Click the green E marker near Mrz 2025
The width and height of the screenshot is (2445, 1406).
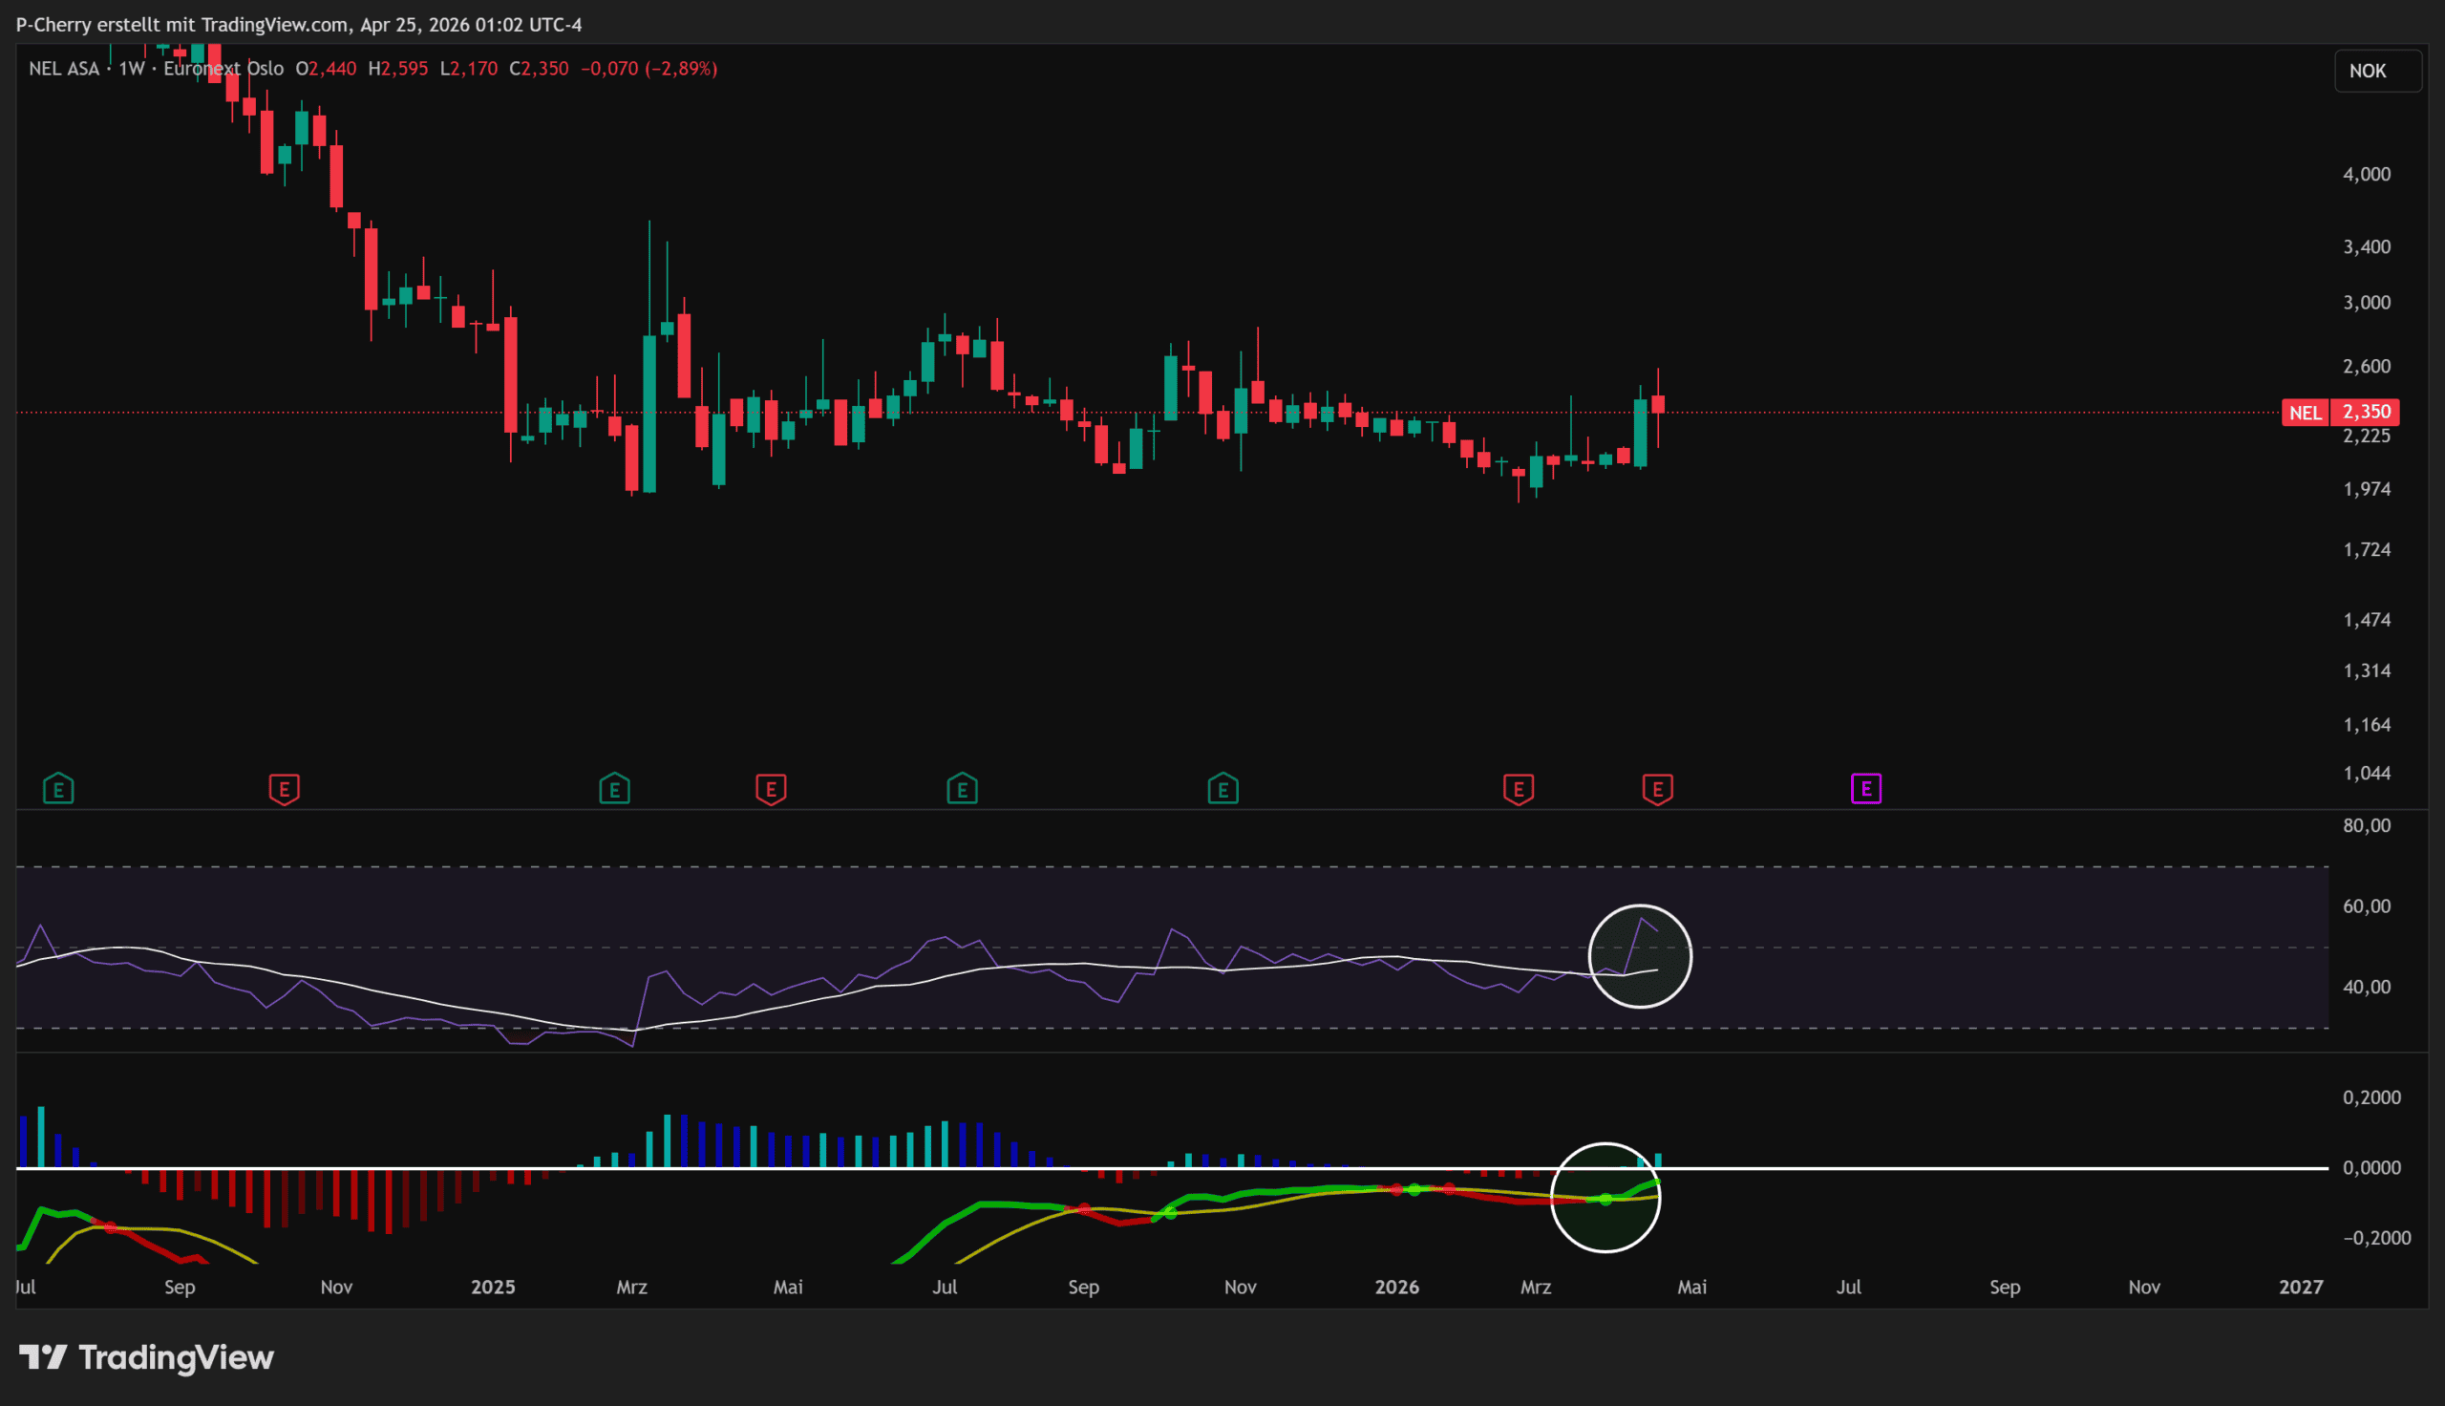click(614, 789)
